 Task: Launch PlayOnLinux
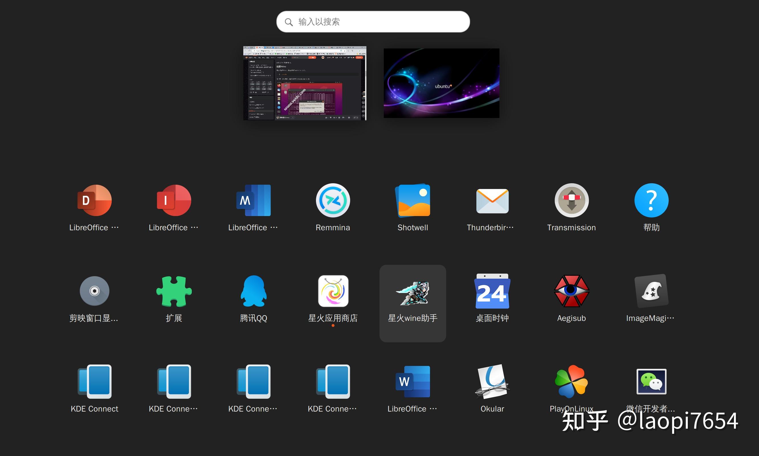pyautogui.click(x=571, y=382)
